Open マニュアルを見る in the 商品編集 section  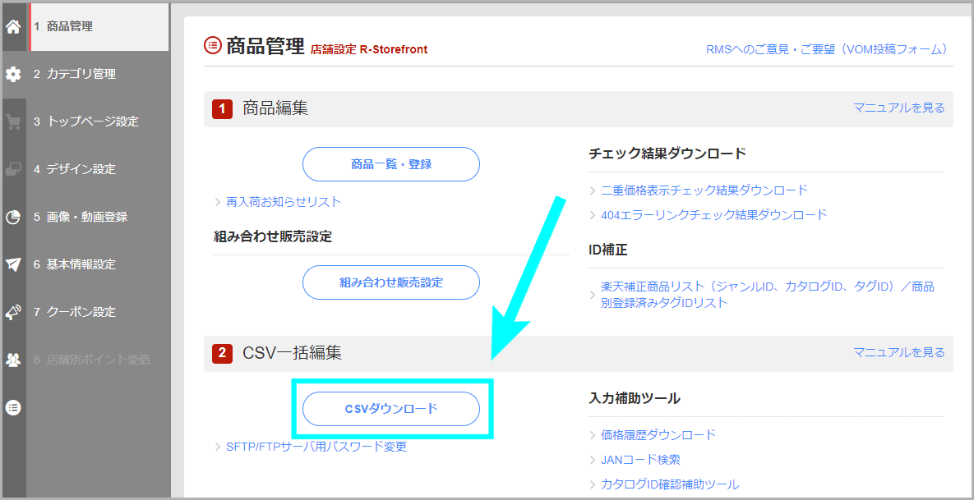[x=899, y=108]
